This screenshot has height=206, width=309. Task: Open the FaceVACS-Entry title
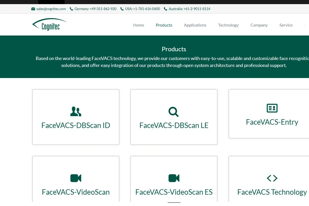(x=272, y=122)
